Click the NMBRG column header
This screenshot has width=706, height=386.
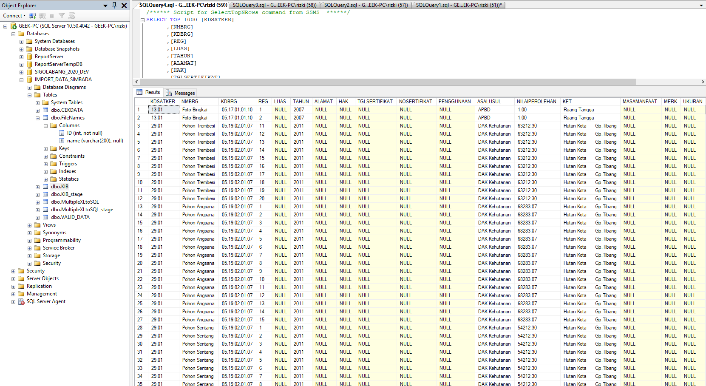[x=199, y=102]
